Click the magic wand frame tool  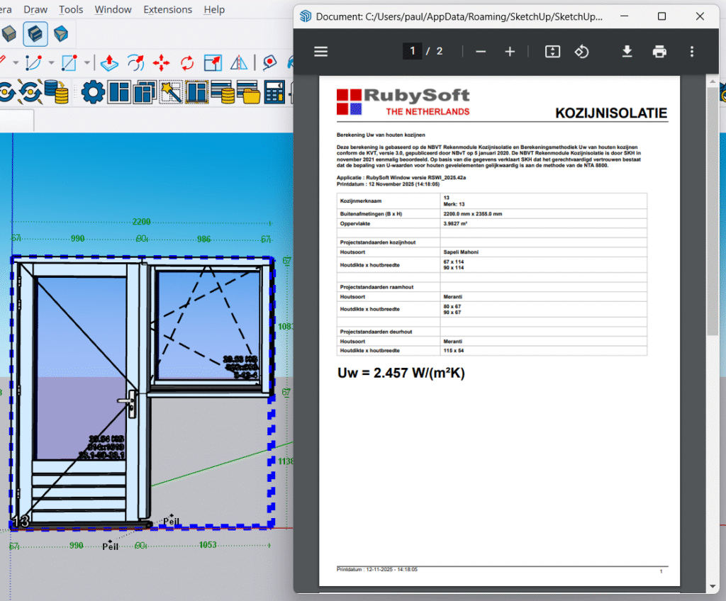171,92
